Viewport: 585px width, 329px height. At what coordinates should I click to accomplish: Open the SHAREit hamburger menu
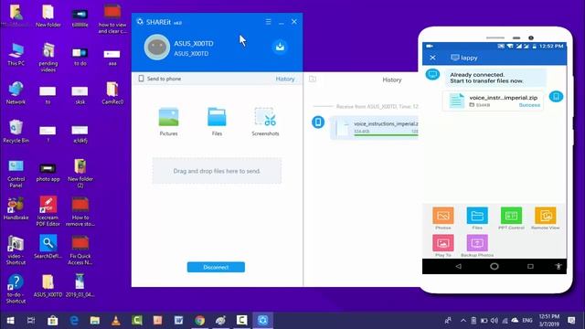(268, 22)
